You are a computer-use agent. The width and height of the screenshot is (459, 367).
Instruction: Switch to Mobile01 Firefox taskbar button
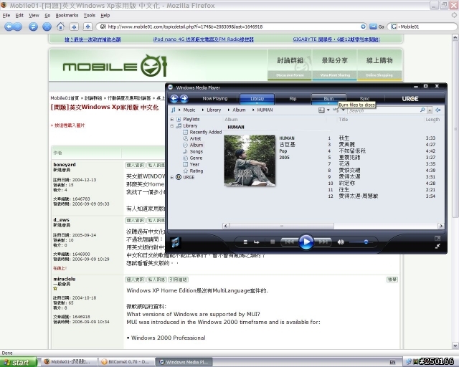69,362
